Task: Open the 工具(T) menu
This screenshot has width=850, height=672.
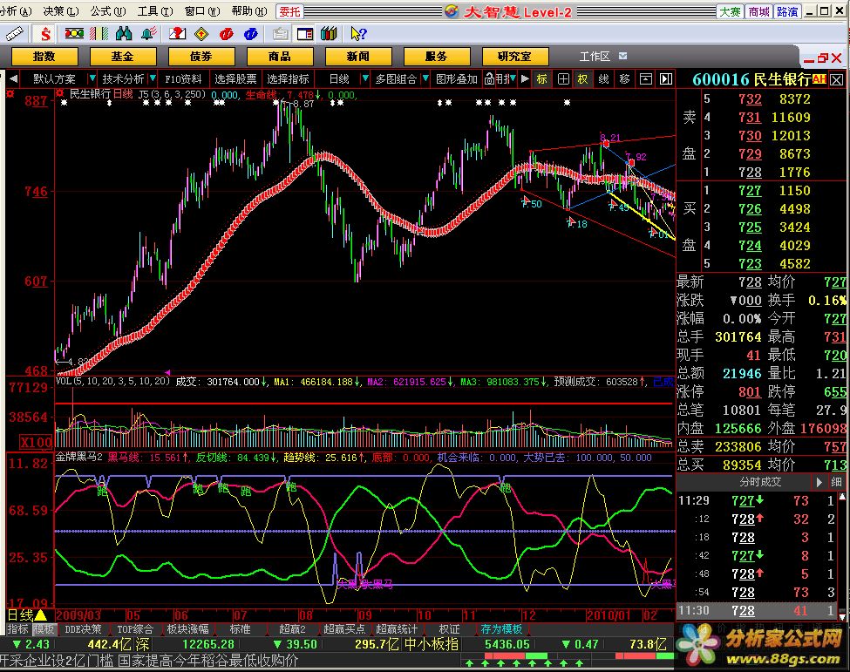Action: 155,10
